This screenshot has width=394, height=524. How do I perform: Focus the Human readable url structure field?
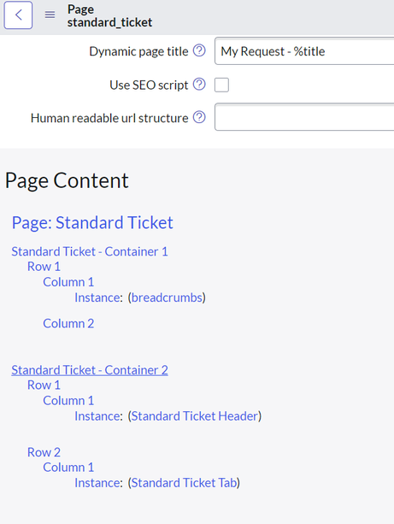(x=304, y=117)
